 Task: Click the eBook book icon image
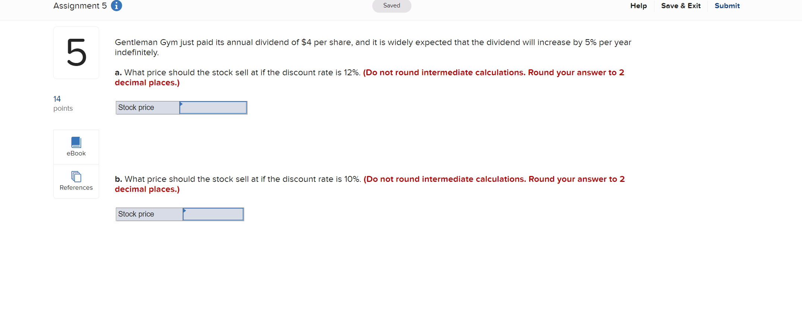(76, 142)
